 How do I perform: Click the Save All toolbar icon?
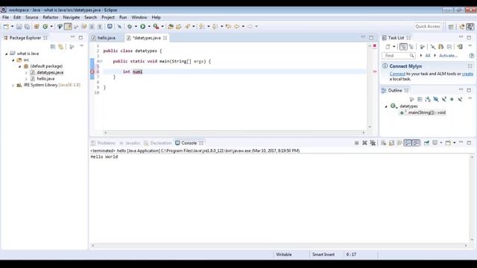coord(27,27)
